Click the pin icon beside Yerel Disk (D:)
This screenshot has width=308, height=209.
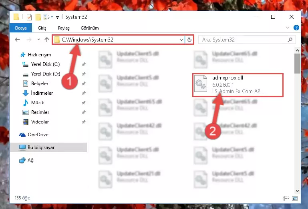pos(84,74)
